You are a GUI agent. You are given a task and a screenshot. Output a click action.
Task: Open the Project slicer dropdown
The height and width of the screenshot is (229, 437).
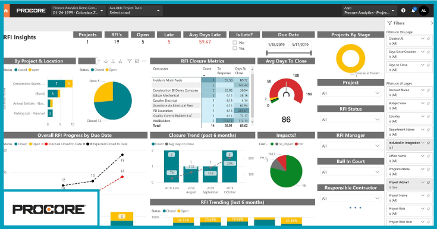click(350, 93)
